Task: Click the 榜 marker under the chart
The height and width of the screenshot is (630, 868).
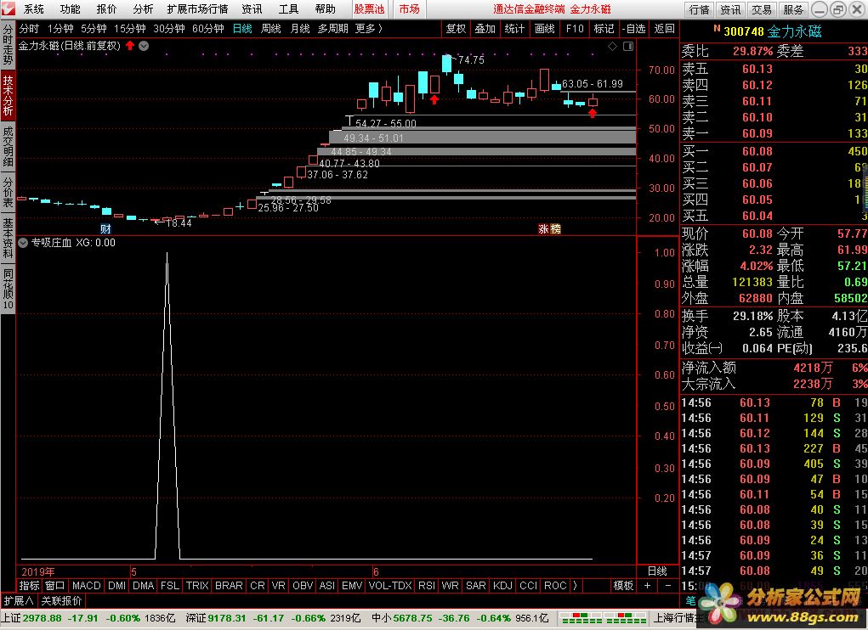Action: click(555, 228)
